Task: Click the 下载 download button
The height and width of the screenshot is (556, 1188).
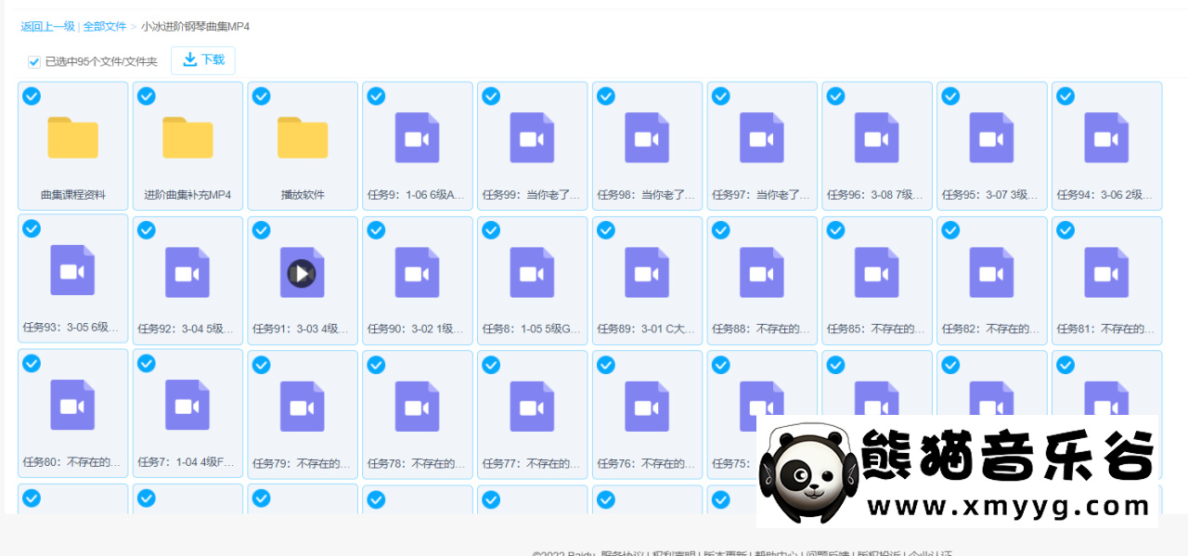Action: (x=203, y=60)
